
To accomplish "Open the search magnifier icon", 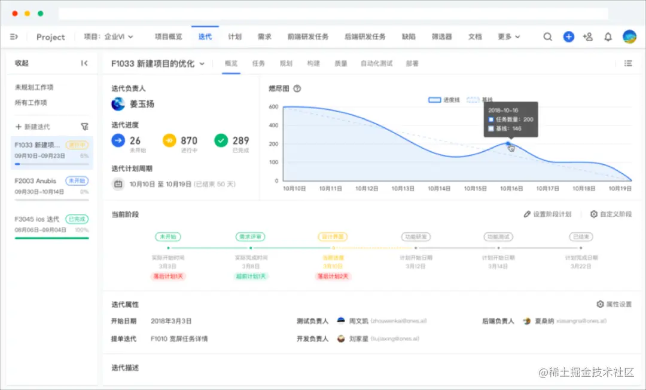I will (x=547, y=36).
